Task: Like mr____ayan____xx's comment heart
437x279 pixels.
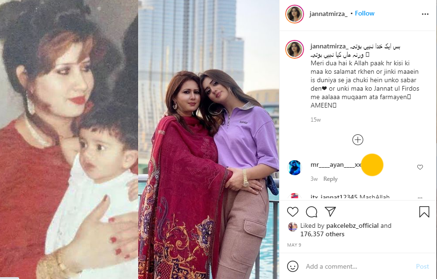Action: [x=420, y=167]
